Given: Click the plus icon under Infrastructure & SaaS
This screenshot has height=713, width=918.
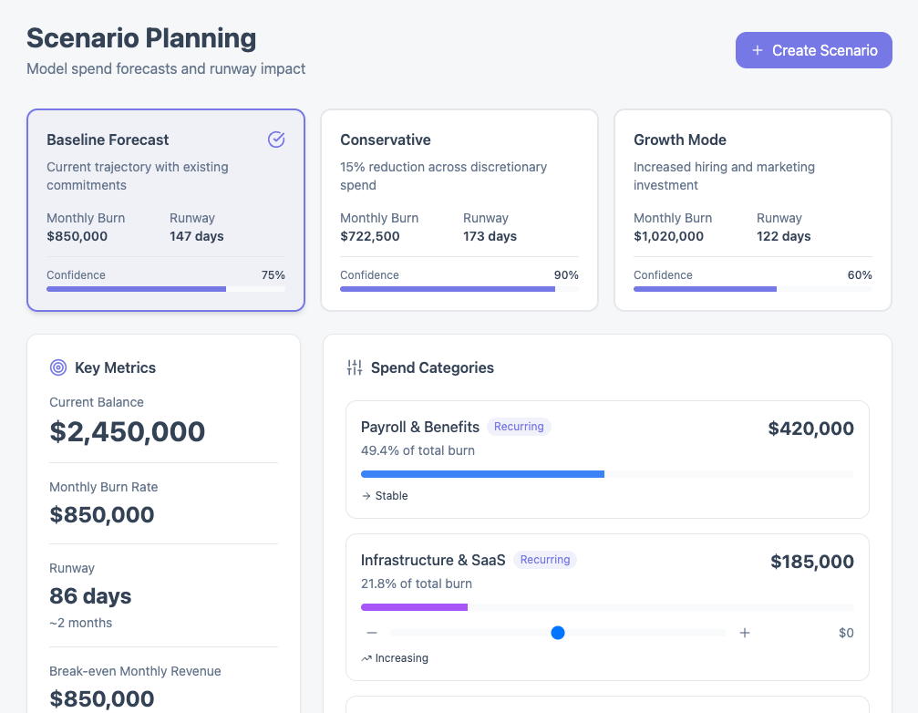Looking at the screenshot, I should pyautogui.click(x=745, y=633).
